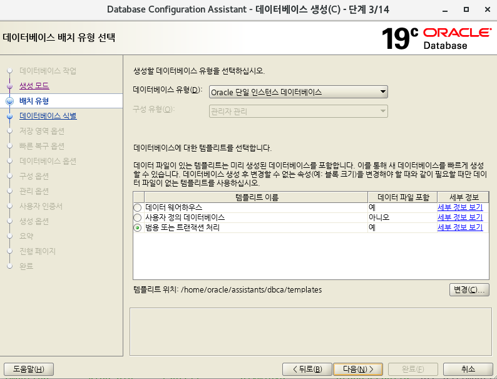Click the template location path text
The height and width of the screenshot is (379, 497).
coord(251,289)
